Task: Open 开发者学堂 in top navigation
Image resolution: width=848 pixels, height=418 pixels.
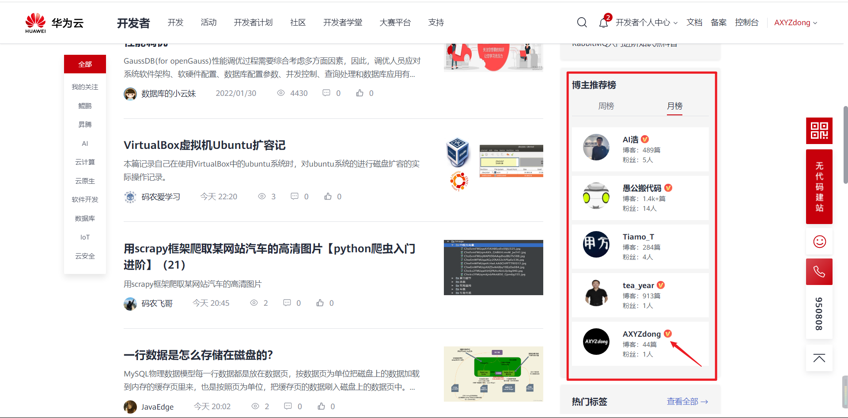Action: (342, 23)
